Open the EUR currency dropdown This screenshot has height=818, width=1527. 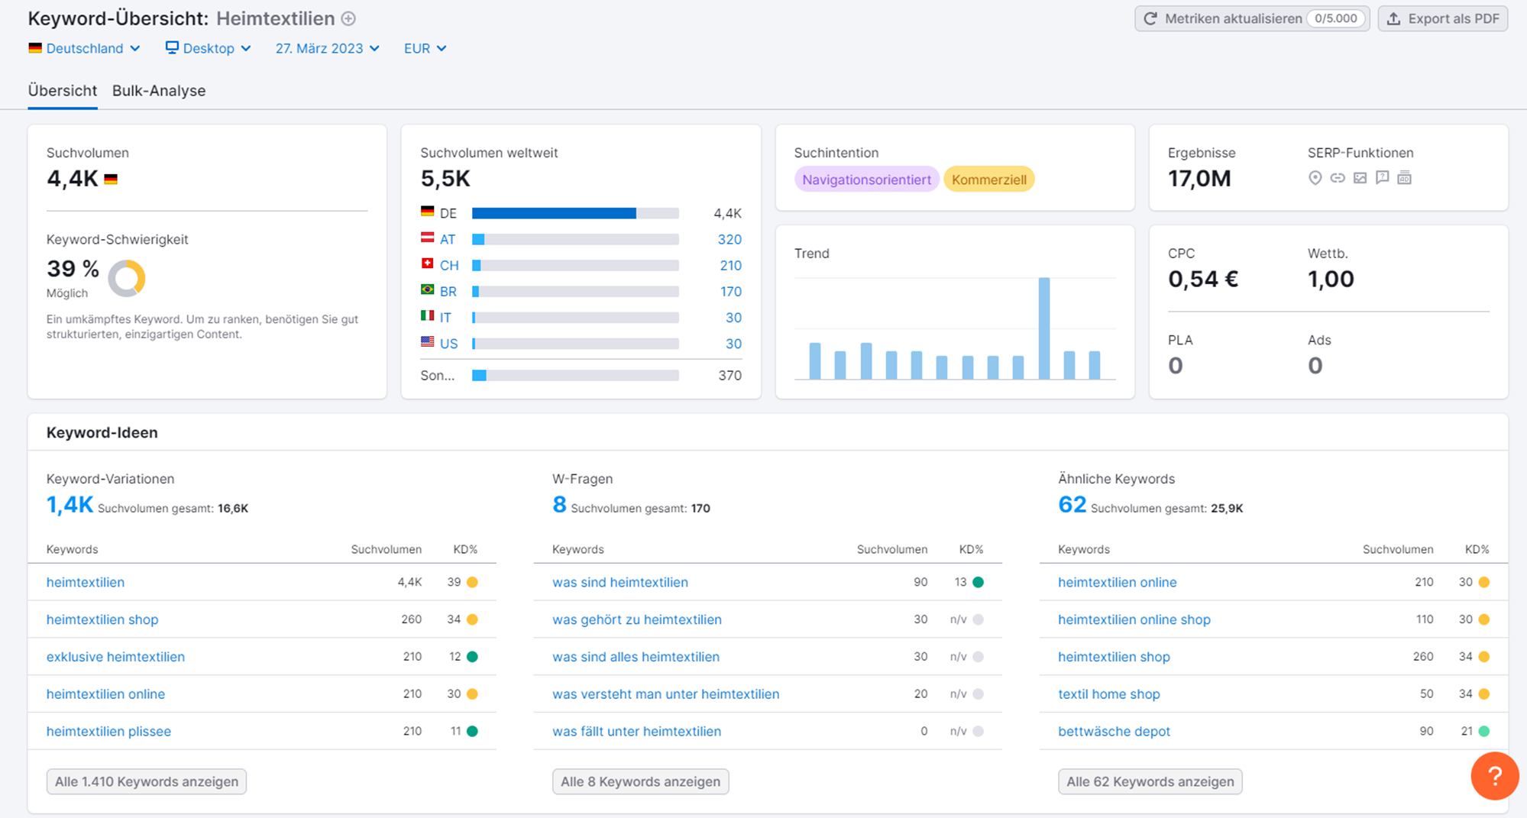pyautogui.click(x=425, y=48)
